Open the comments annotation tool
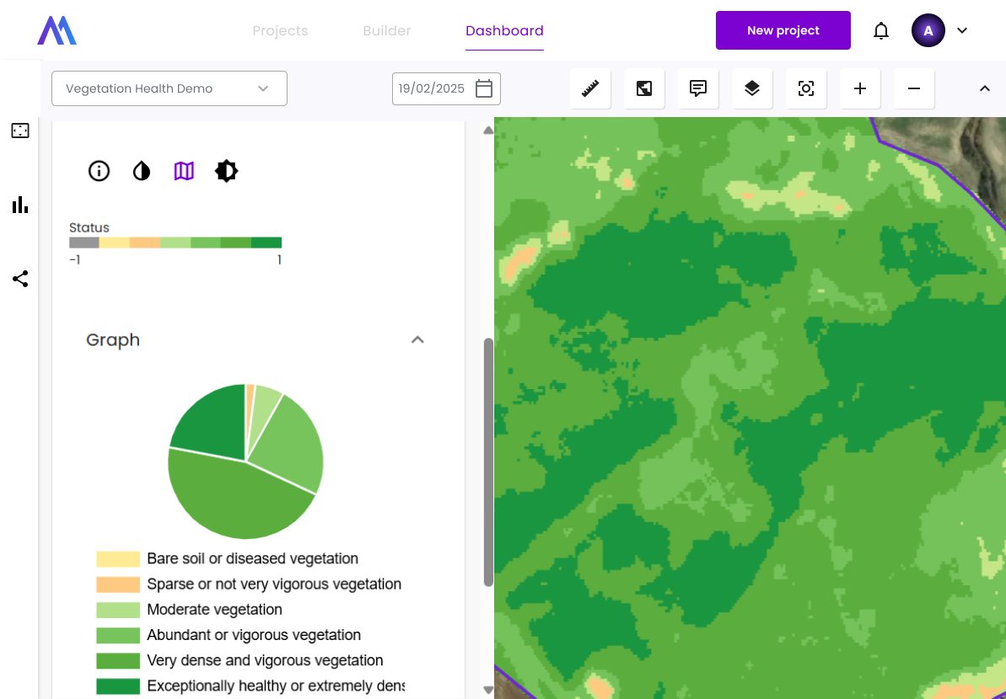Image resolution: width=1006 pixels, height=699 pixels. [x=698, y=88]
